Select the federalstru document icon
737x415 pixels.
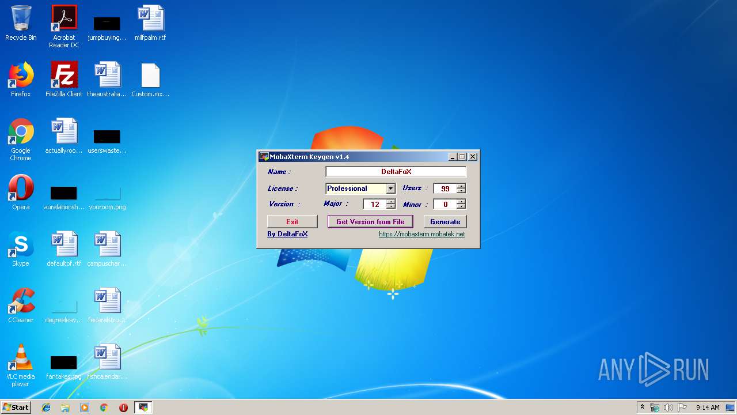point(107,305)
